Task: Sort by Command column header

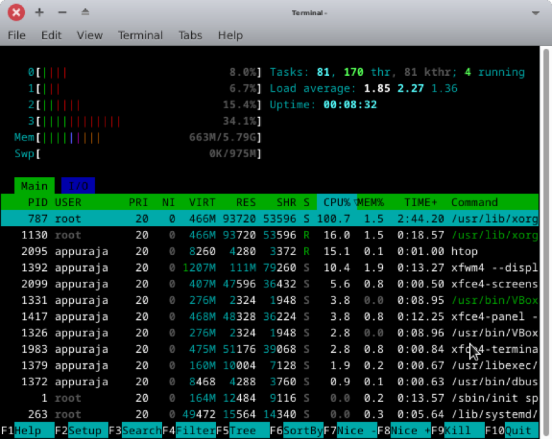Action: point(475,203)
